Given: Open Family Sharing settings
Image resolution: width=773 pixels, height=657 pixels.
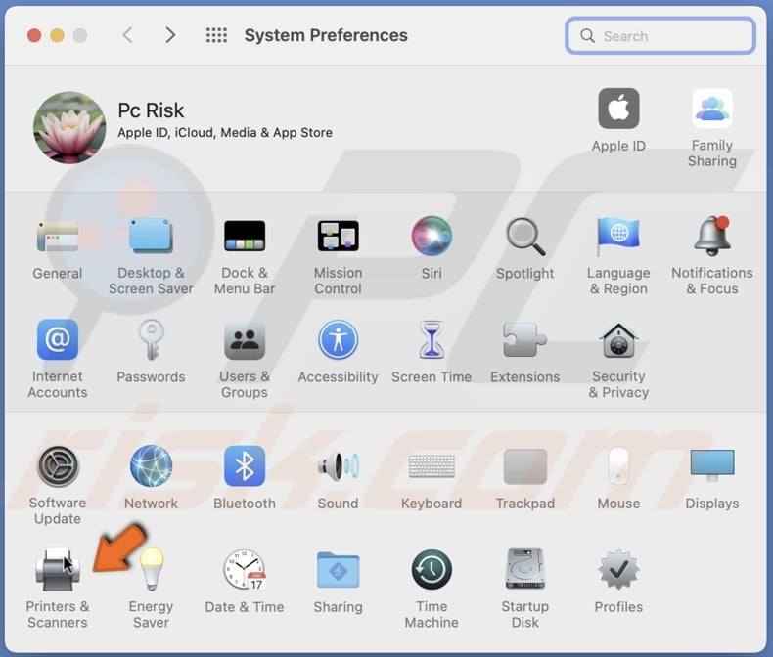Looking at the screenshot, I should tap(711, 109).
